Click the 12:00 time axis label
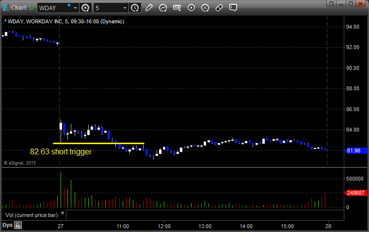369x232 pixels. (164, 226)
